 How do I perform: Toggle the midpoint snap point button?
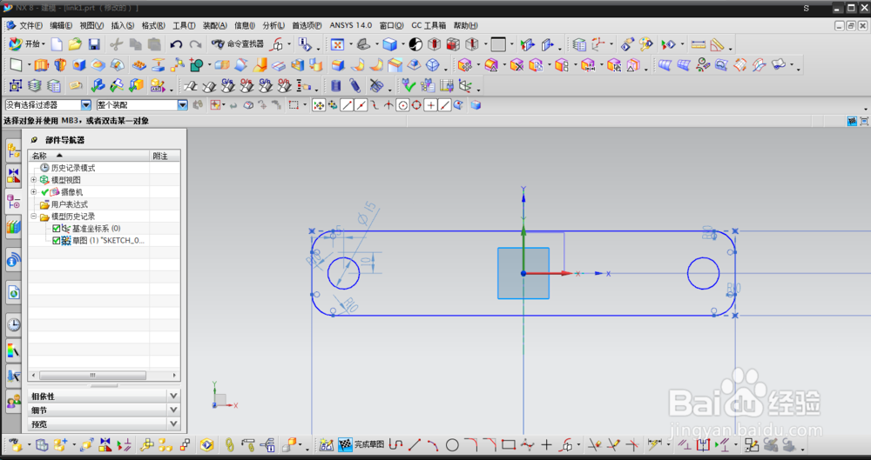click(361, 105)
